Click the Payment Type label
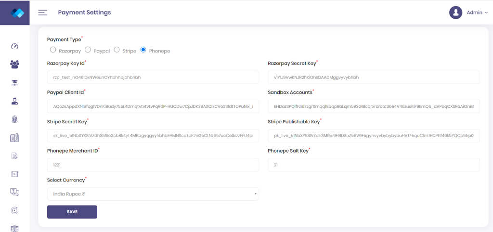The height and width of the screenshot is (232, 493). [64, 39]
